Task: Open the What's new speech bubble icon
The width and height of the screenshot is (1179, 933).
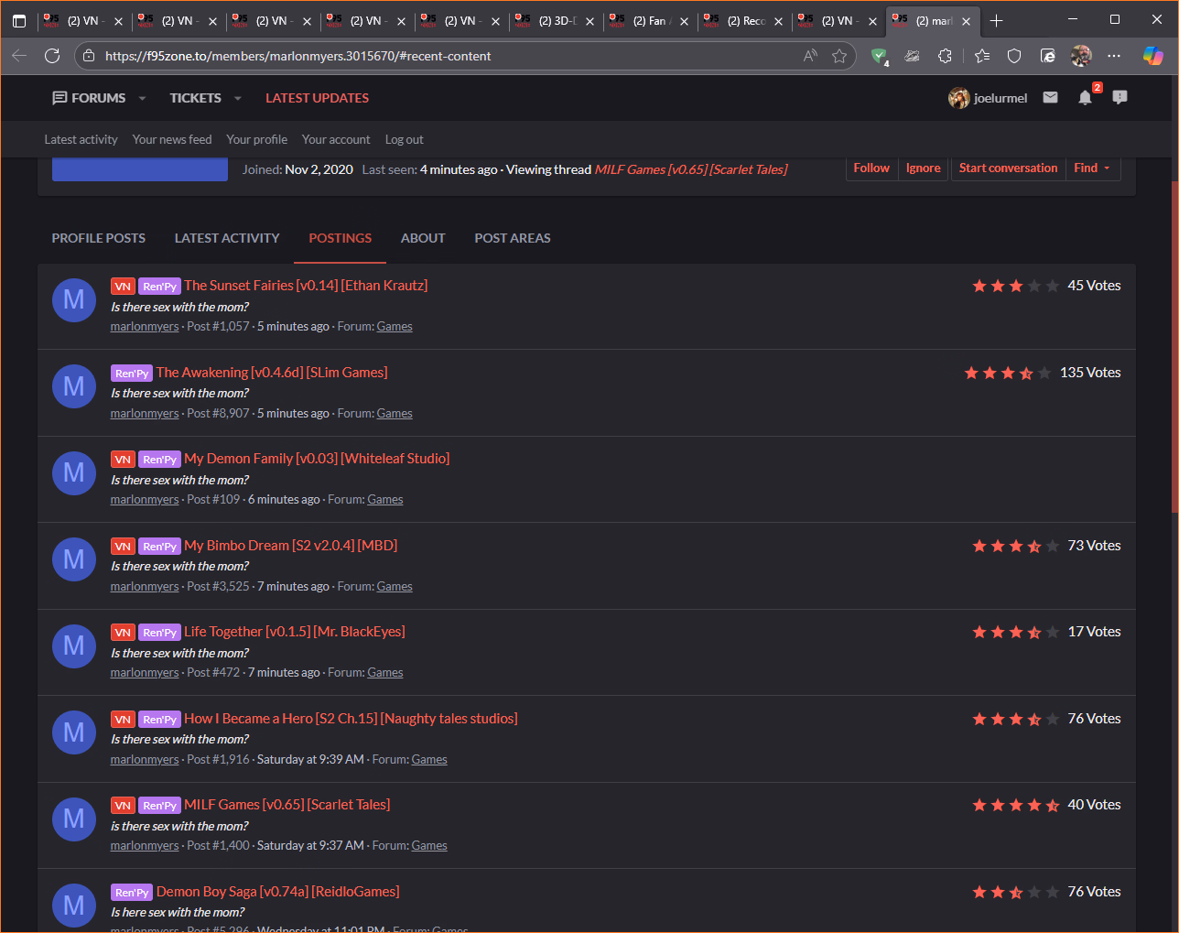Action: click(1120, 98)
